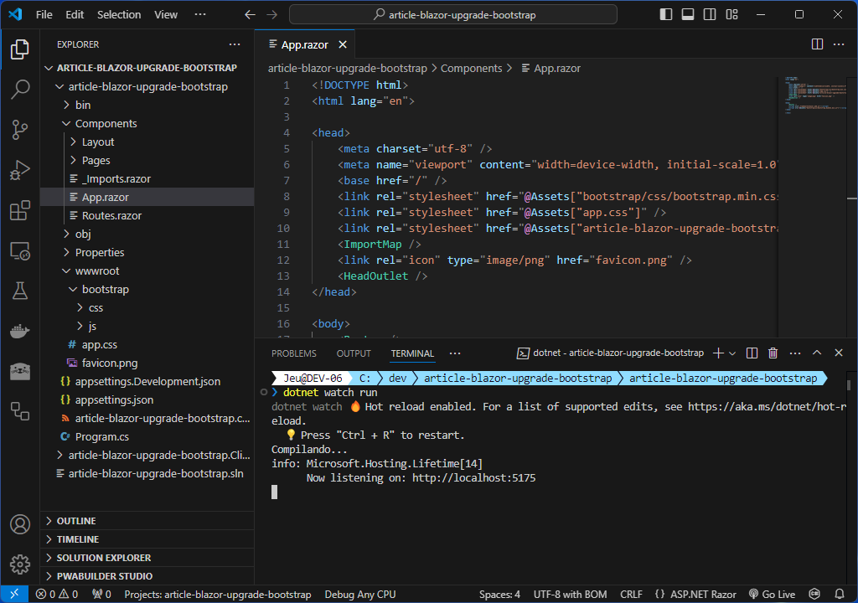Toggle the Secondary Side Bar visibility
The height and width of the screenshot is (603, 858).
point(710,15)
